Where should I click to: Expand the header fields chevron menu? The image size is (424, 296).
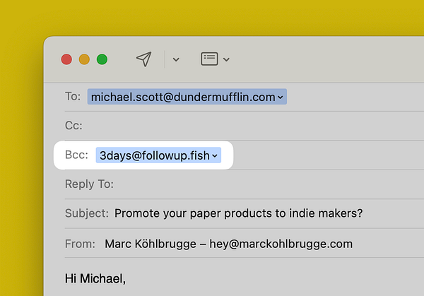pyautogui.click(x=226, y=60)
